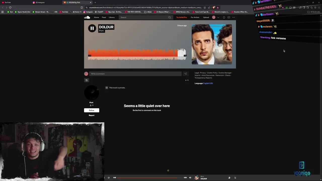Open the Kick bookmark

point(10,12)
